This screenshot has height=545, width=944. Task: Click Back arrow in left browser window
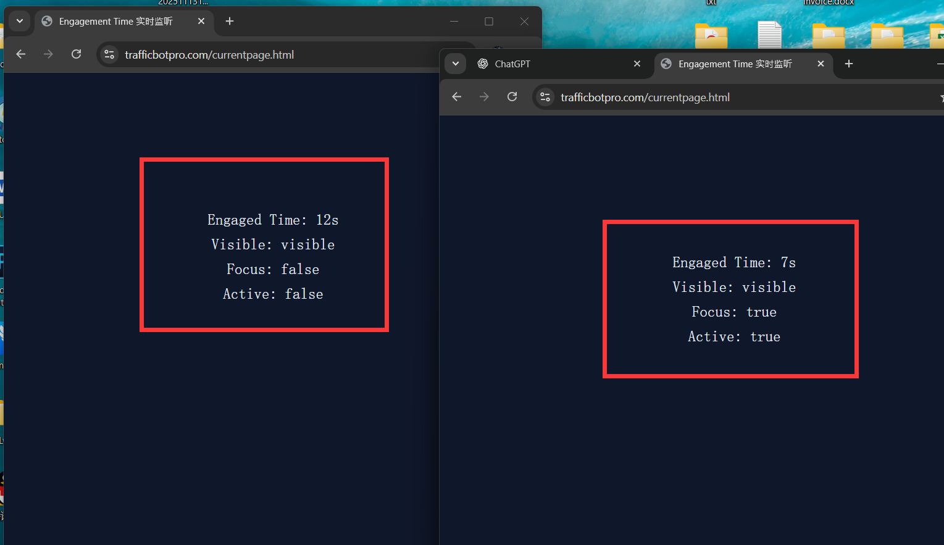click(x=21, y=54)
